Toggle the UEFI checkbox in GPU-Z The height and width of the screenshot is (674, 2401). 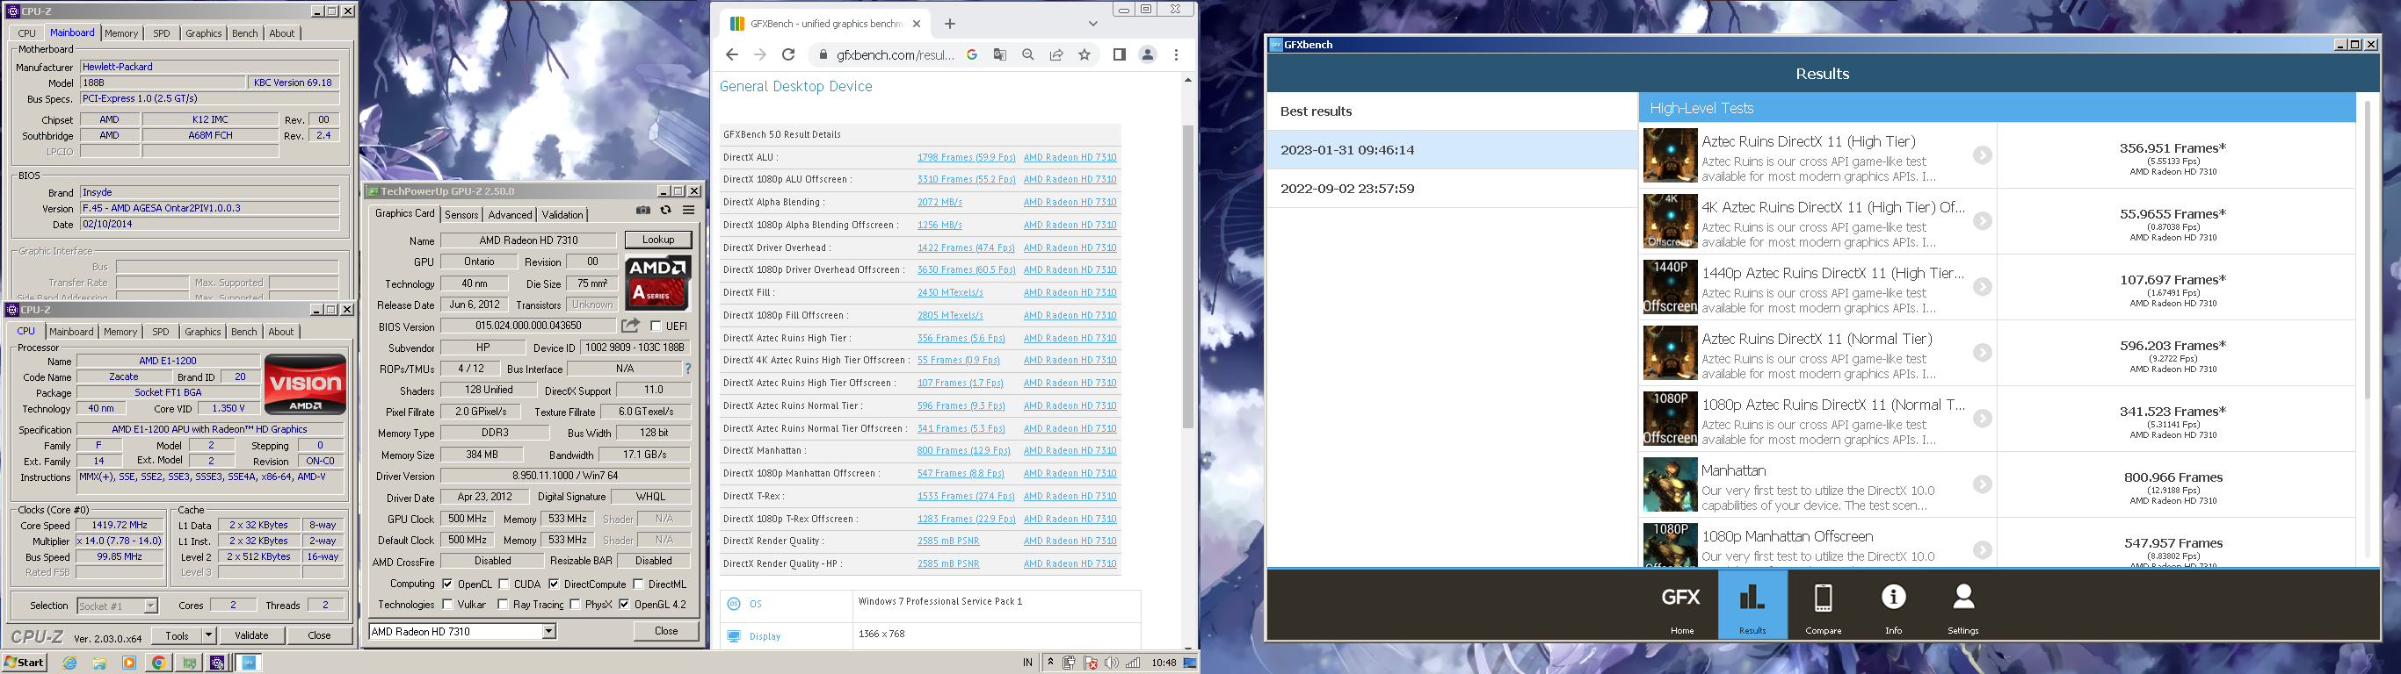pos(656,326)
